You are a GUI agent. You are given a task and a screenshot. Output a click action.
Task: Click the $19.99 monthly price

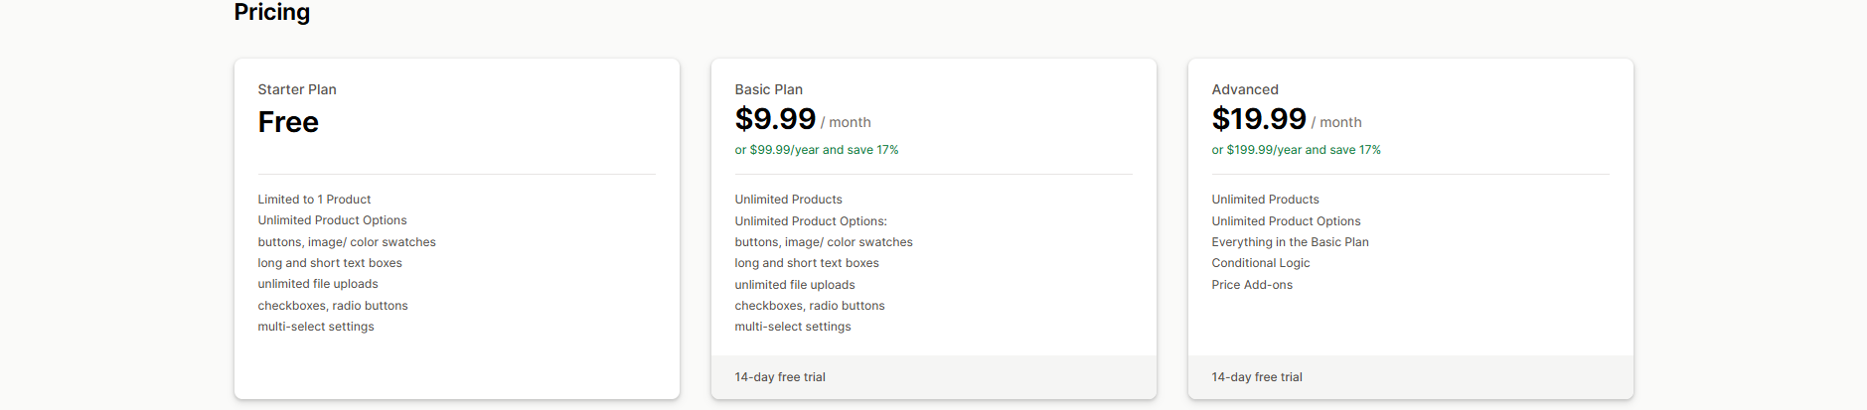(x=1258, y=119)
